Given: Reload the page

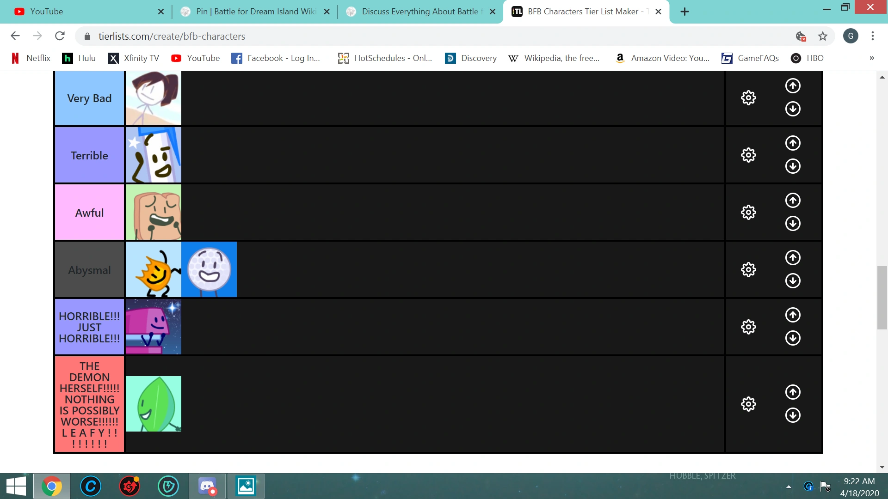Looking at the screenshot, I should [x=60, y=36].
